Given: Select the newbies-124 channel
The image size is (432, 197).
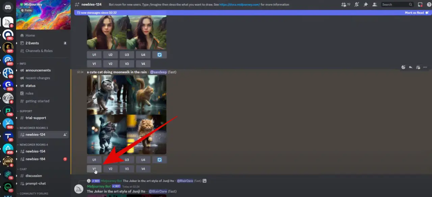Looking at the screenshot, I should coord(43,135).
